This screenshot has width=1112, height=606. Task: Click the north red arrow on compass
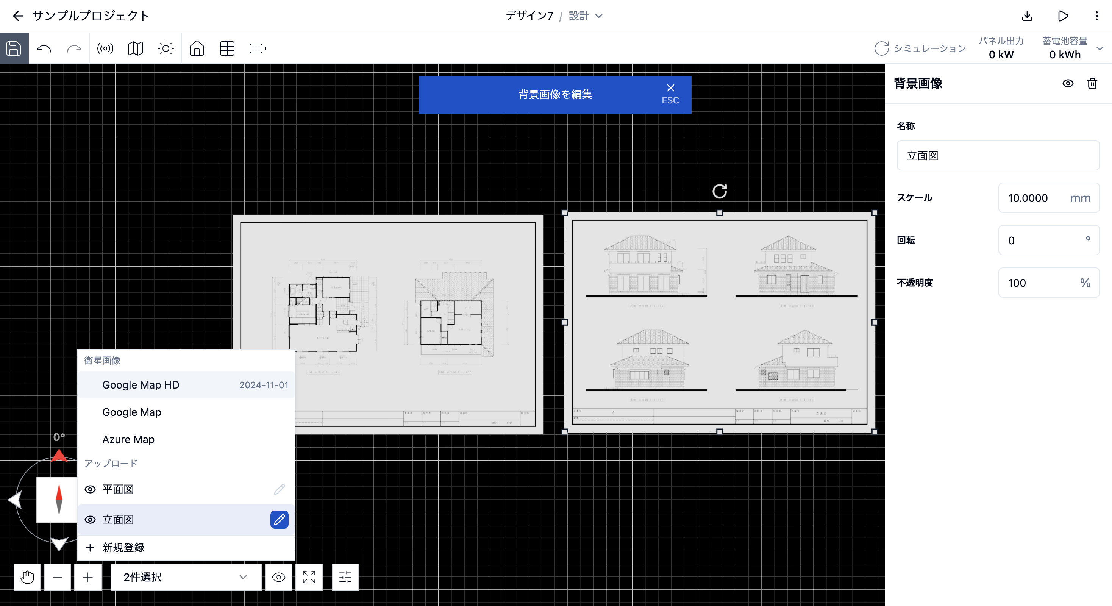59,455
